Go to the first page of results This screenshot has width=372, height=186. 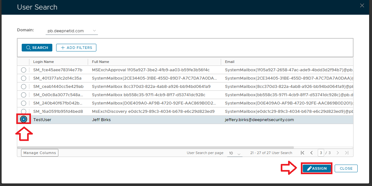point(302,153)
